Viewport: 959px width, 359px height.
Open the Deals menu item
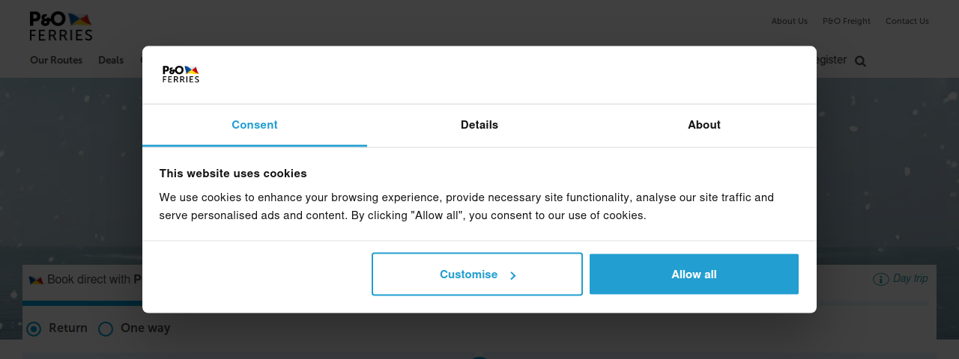pos(111,61)
